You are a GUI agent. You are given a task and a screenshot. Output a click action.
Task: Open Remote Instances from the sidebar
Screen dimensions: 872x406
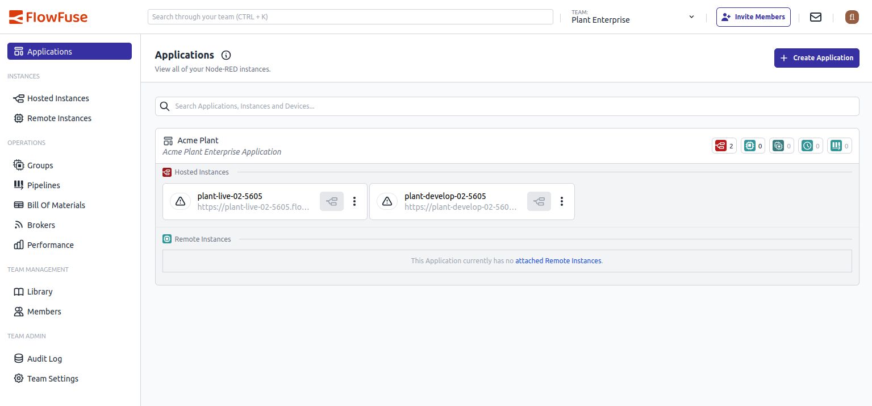[60, 118]
